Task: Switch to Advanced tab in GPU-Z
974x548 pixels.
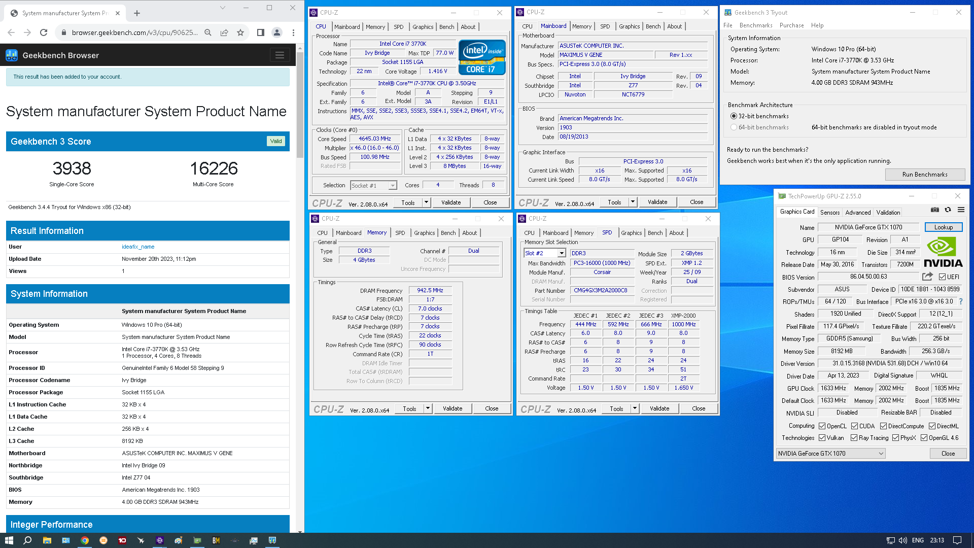Action: tap(858, 213)
